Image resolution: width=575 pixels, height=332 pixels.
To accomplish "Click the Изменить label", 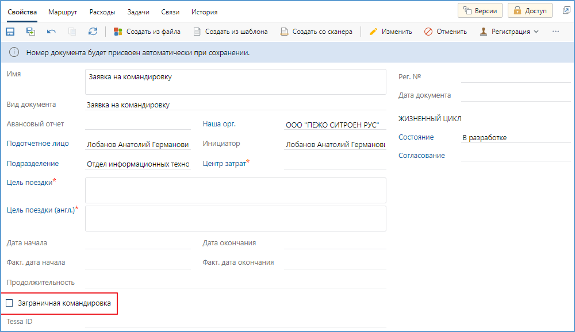I will pyautogui.click(x=397, y=32).
